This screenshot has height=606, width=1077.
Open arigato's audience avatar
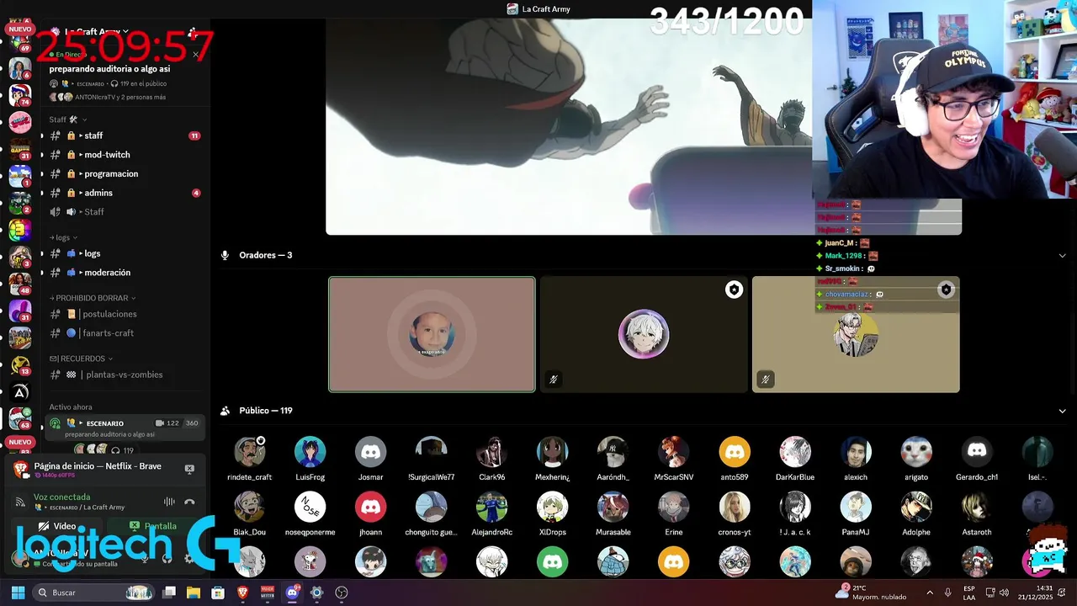click(x=916, y=452)
